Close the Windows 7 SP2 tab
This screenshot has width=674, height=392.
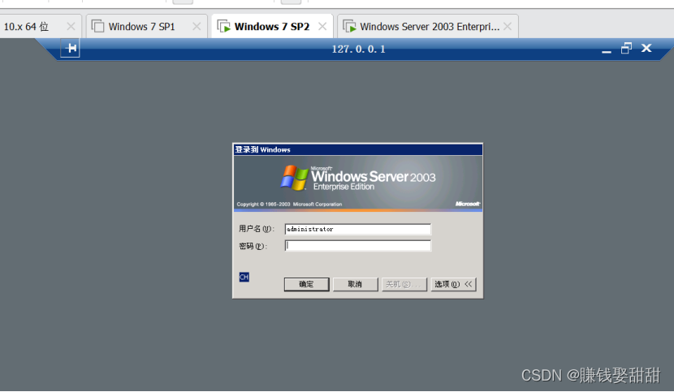(322, 27)
